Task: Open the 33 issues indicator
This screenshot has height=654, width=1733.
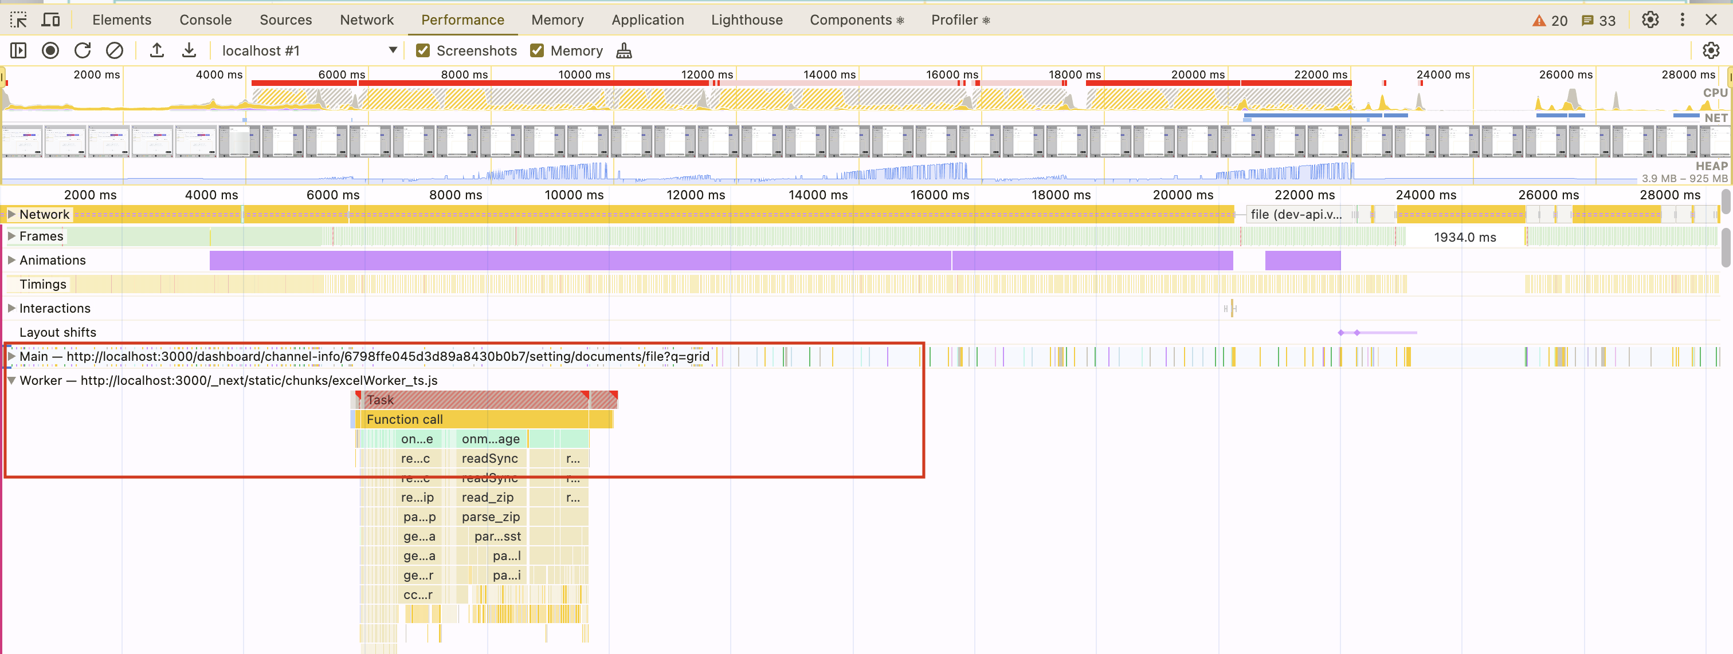Action: point(1598,20)
